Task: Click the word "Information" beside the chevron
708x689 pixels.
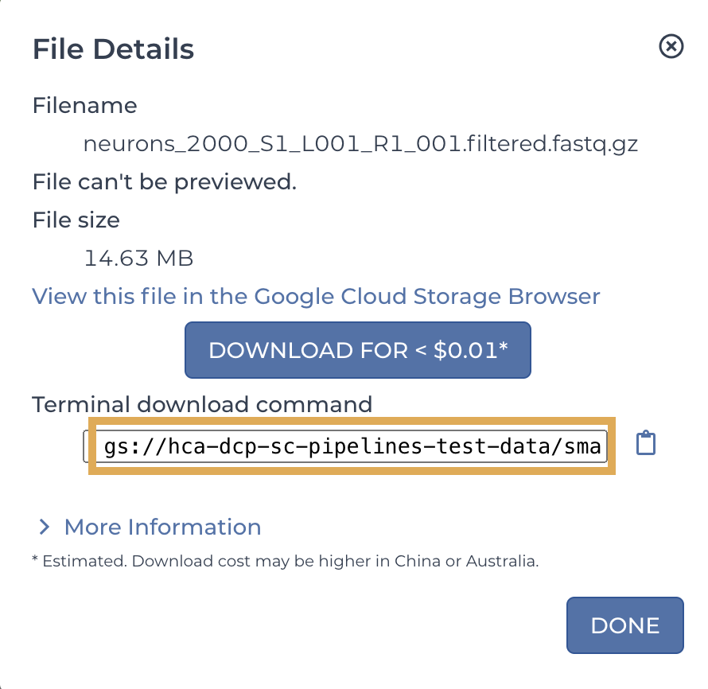Action: pyautogui.click(x=195, y=527)
